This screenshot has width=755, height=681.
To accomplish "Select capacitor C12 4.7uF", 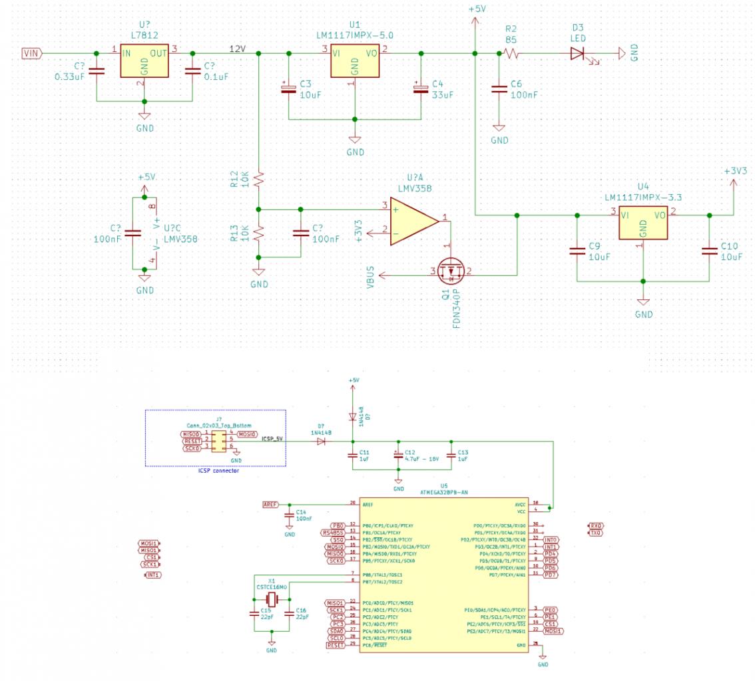I will [x=398, y=455].
